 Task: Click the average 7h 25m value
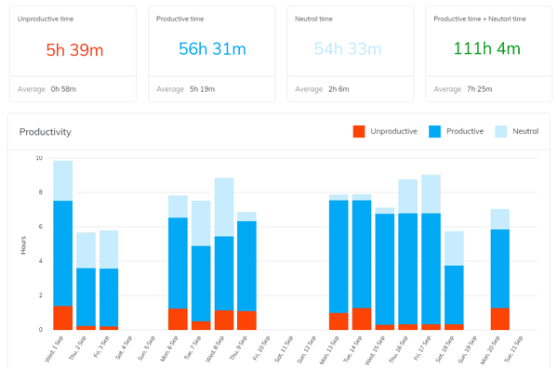click(x=479, y=89)
